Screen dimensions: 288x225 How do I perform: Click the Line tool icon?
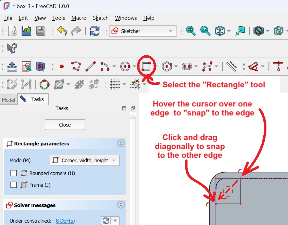(91, 66)
